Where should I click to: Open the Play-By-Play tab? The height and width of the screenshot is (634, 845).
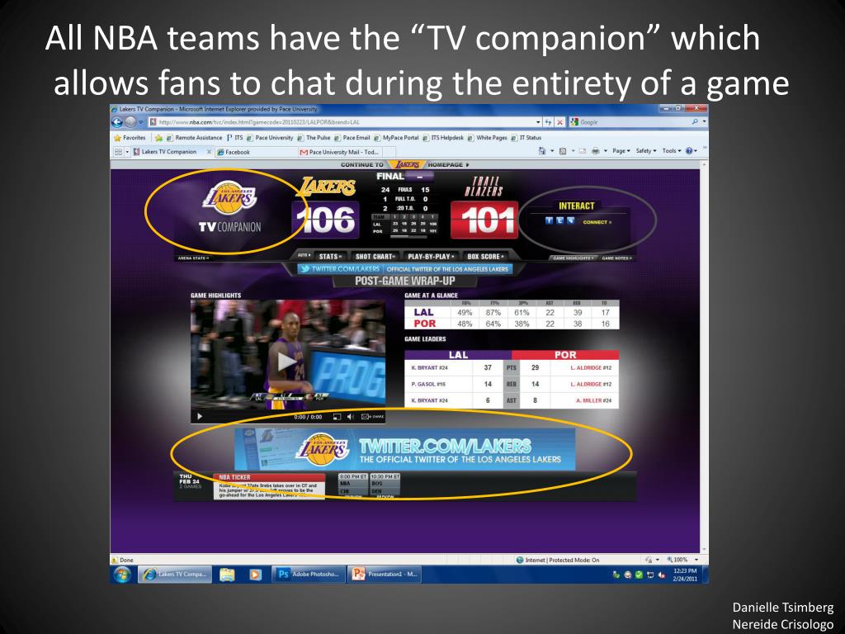[x=431, y=257]
